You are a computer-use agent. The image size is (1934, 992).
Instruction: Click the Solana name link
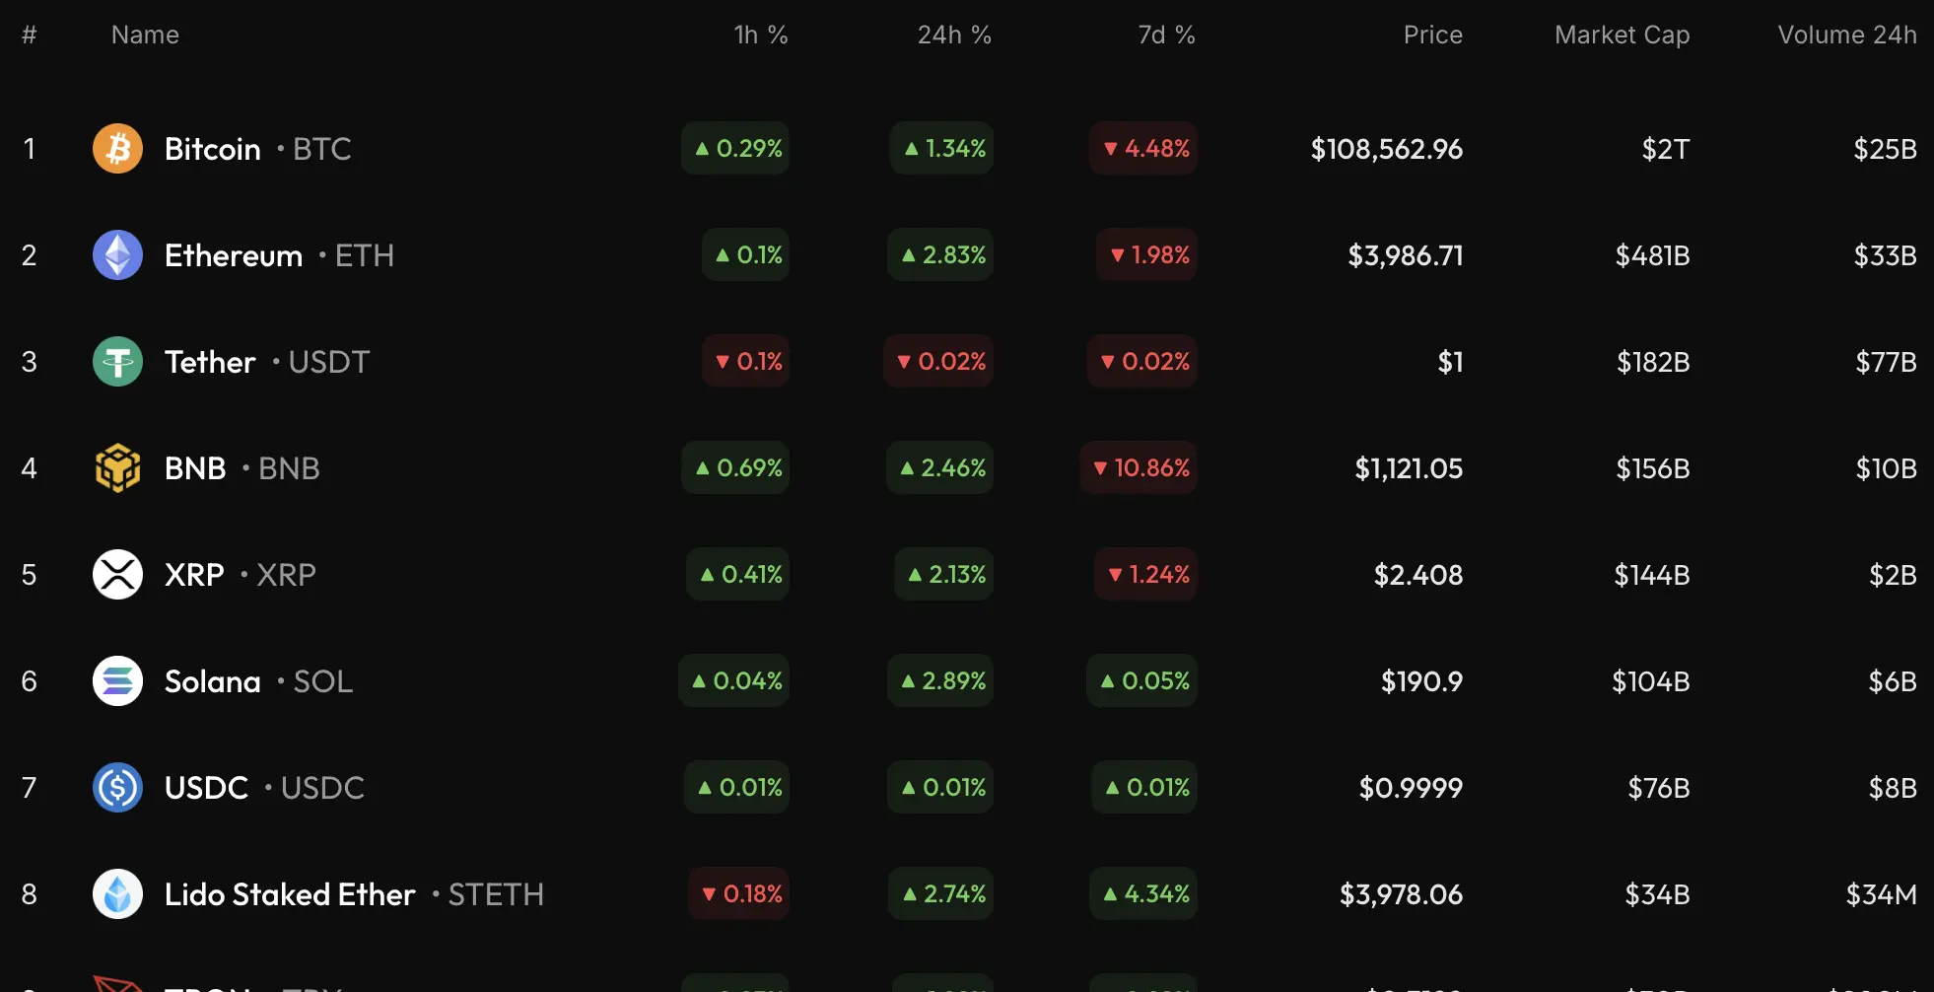[x=213, y=681]
